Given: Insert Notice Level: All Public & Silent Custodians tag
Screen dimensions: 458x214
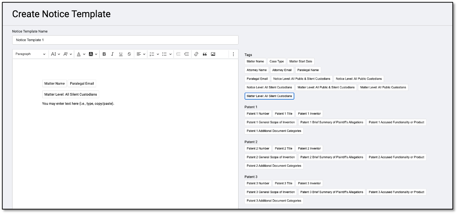Looking at the screenshot, I should (x=302, y=79).
